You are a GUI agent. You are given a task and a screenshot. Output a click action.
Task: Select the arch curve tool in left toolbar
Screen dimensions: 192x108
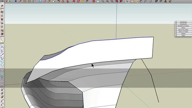point(2,47)
